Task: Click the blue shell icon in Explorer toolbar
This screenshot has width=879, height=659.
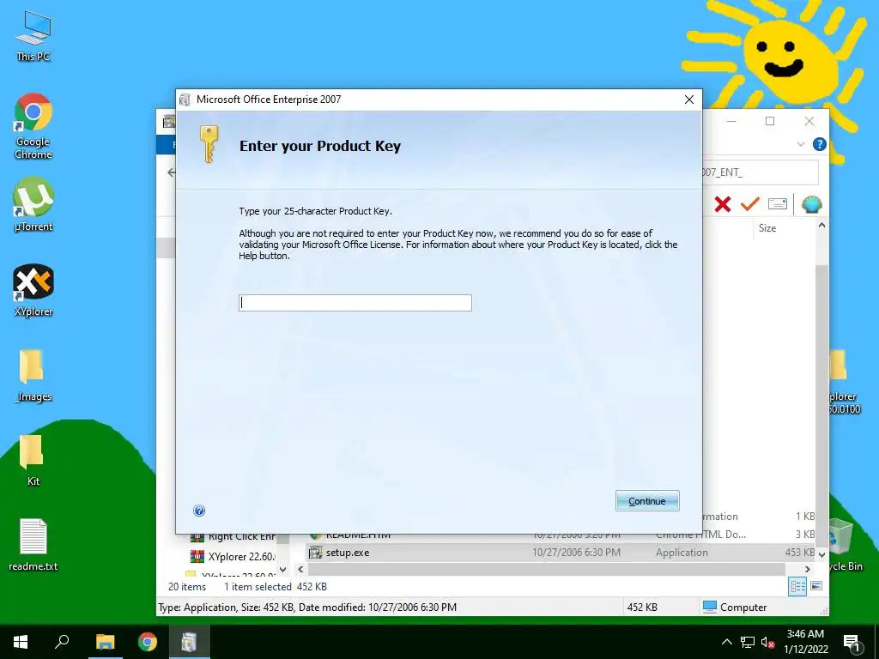Action: [811, 204]
